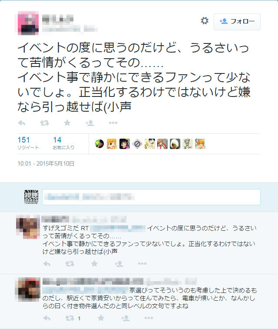
Task: Click the フォロー follow button
Action: pyautogui.click(x=237, y=22)
